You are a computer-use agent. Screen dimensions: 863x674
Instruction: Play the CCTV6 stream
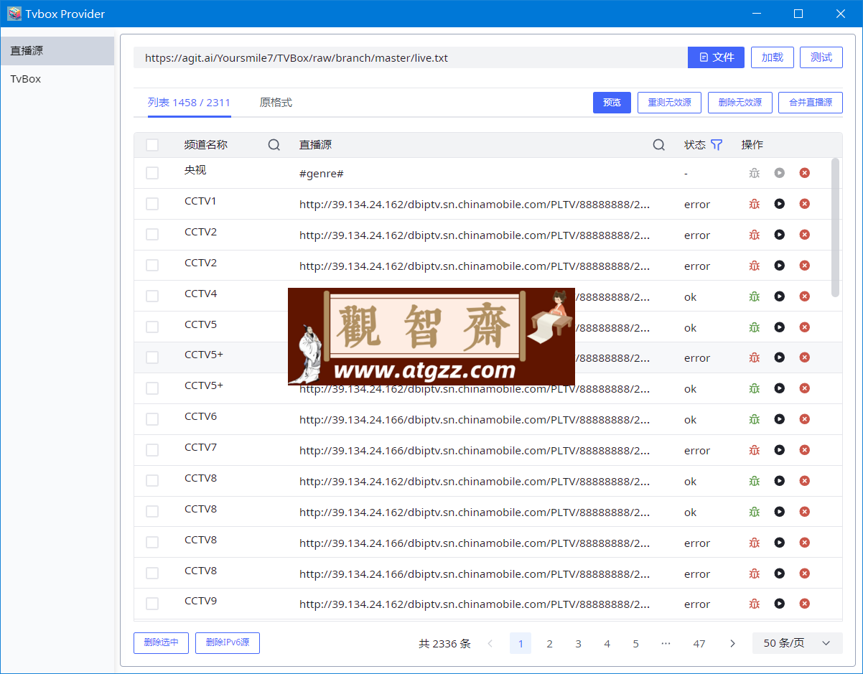(779, 419)
